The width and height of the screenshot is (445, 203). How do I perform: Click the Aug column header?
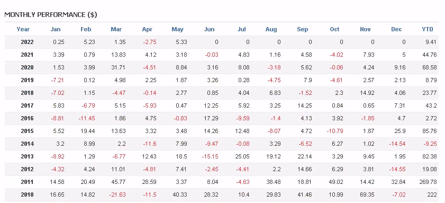[x=271, y=29]
